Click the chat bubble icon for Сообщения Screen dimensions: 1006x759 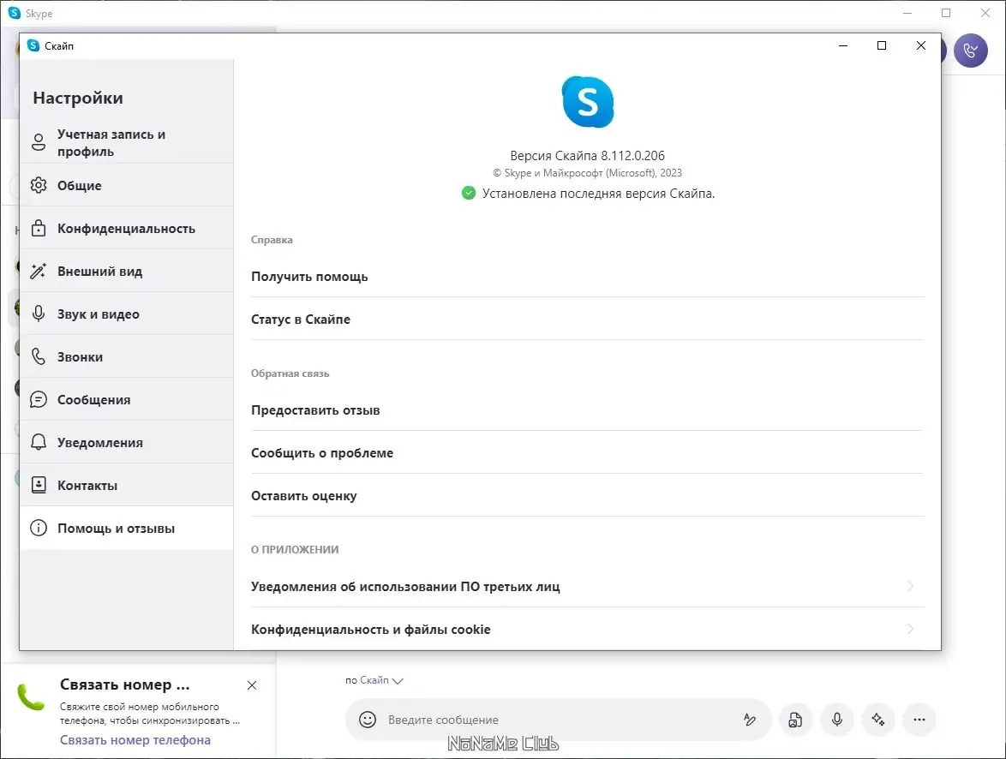click(39, 400)
